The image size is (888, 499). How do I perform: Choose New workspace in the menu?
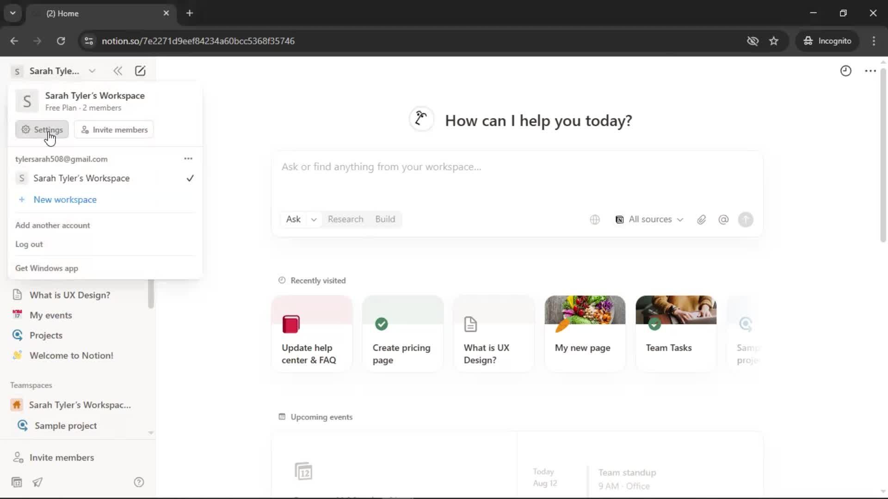pyautogui.click(x=105, y=200)
